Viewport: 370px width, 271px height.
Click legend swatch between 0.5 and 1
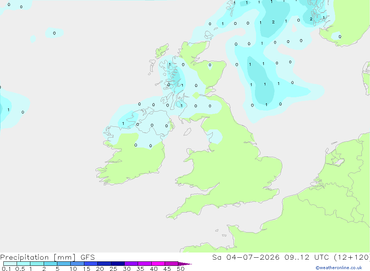tap(24, 264)
